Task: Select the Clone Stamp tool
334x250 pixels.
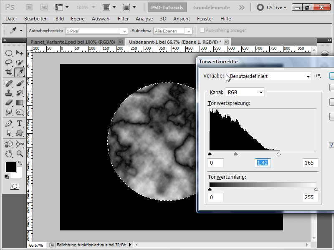Action: 8,93
